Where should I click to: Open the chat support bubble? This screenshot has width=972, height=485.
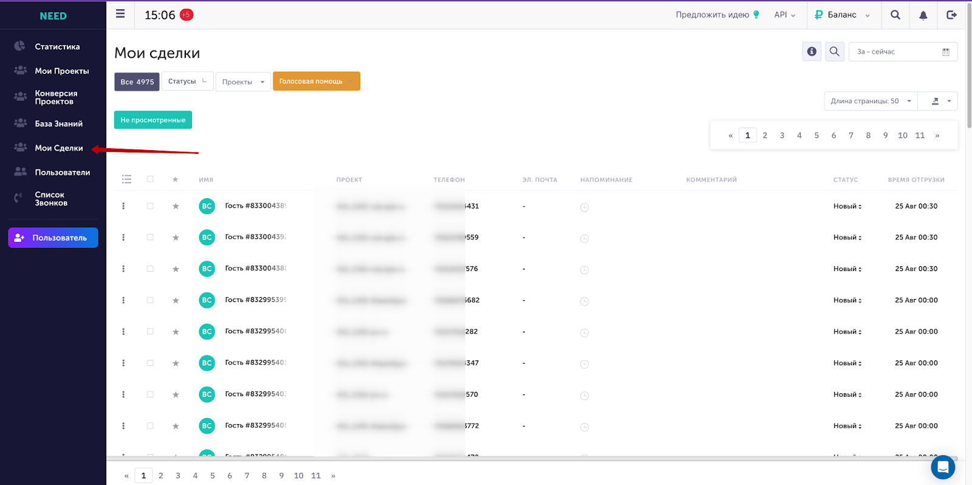click(x=943, y=467)
